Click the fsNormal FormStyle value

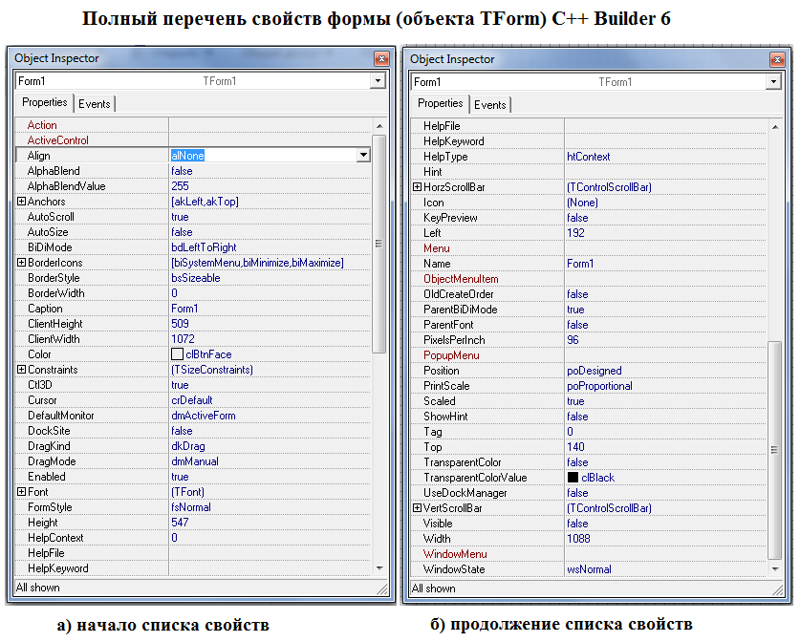pyautogui.click(x=191, y=507)
